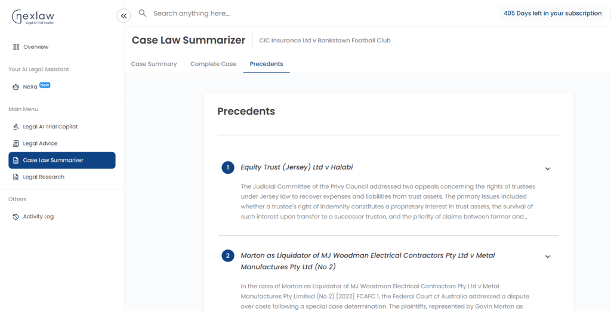Click the Legal AI Trial Copilot gavel icon

[x=16, y=127]
